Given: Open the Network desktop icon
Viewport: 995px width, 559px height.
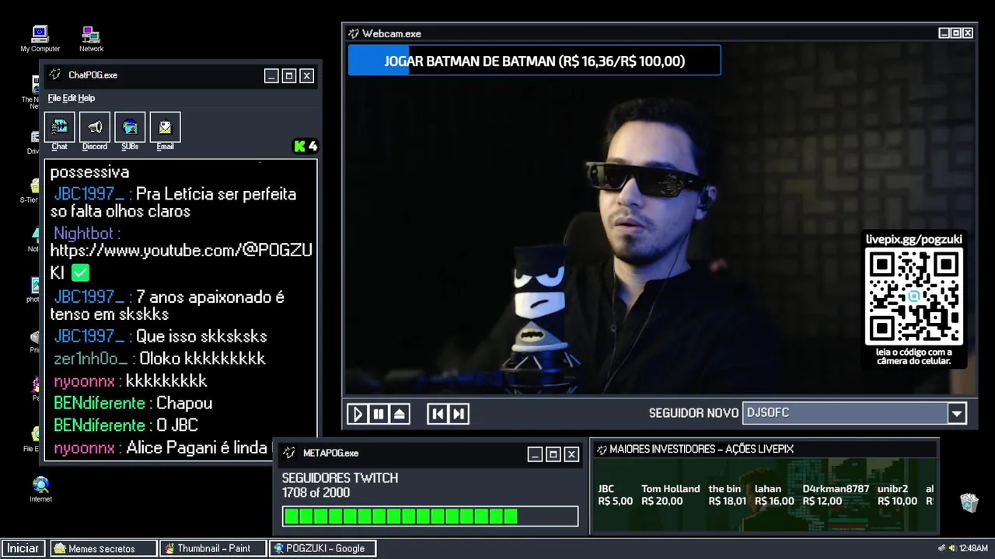Looking at the screenshot, I should coord(91,39).
